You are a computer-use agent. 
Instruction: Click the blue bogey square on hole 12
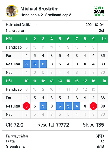coord(43,106)
